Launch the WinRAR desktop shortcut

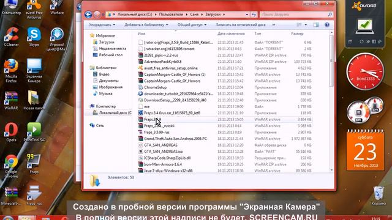click(x=11, y=101)
